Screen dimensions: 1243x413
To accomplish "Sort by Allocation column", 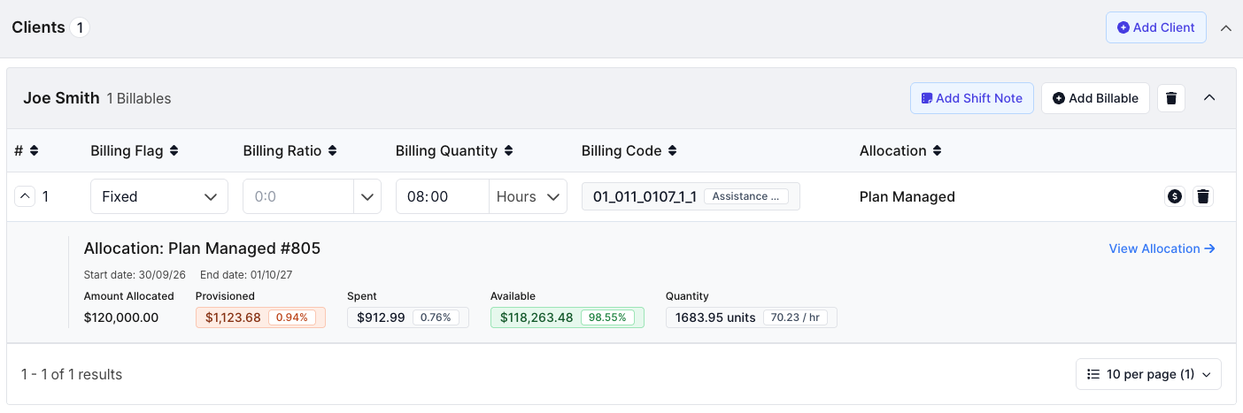I will point(900,150).
